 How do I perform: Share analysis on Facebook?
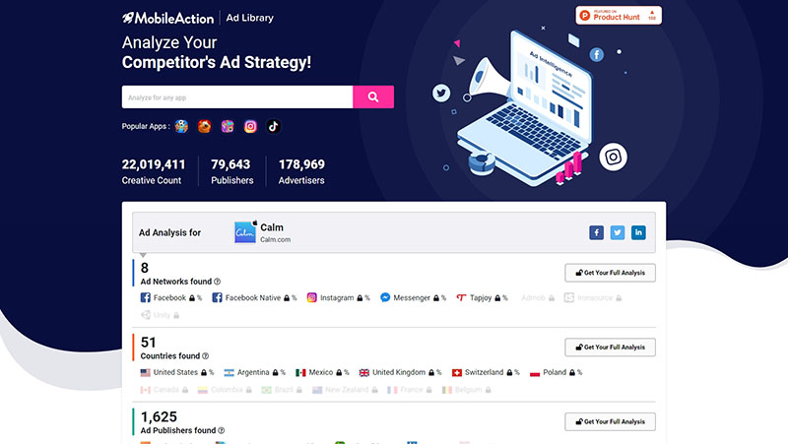[596, 232]
